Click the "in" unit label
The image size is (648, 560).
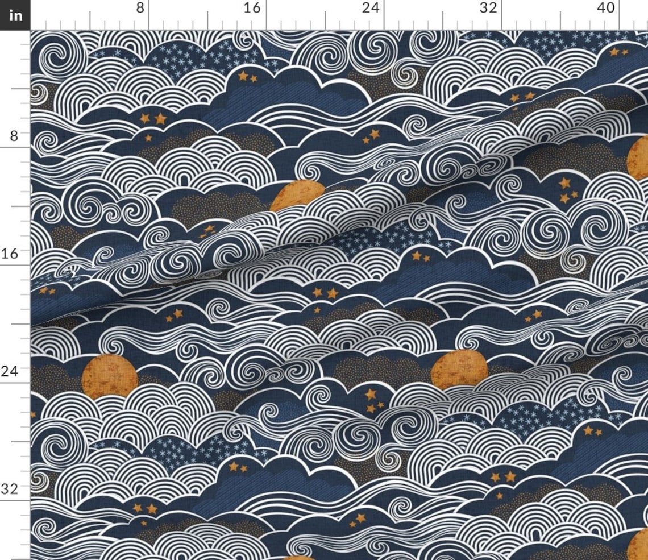pos(16,15)
